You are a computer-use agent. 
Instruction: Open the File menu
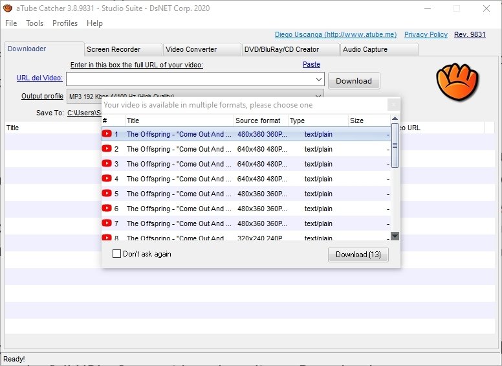(11, 23)
